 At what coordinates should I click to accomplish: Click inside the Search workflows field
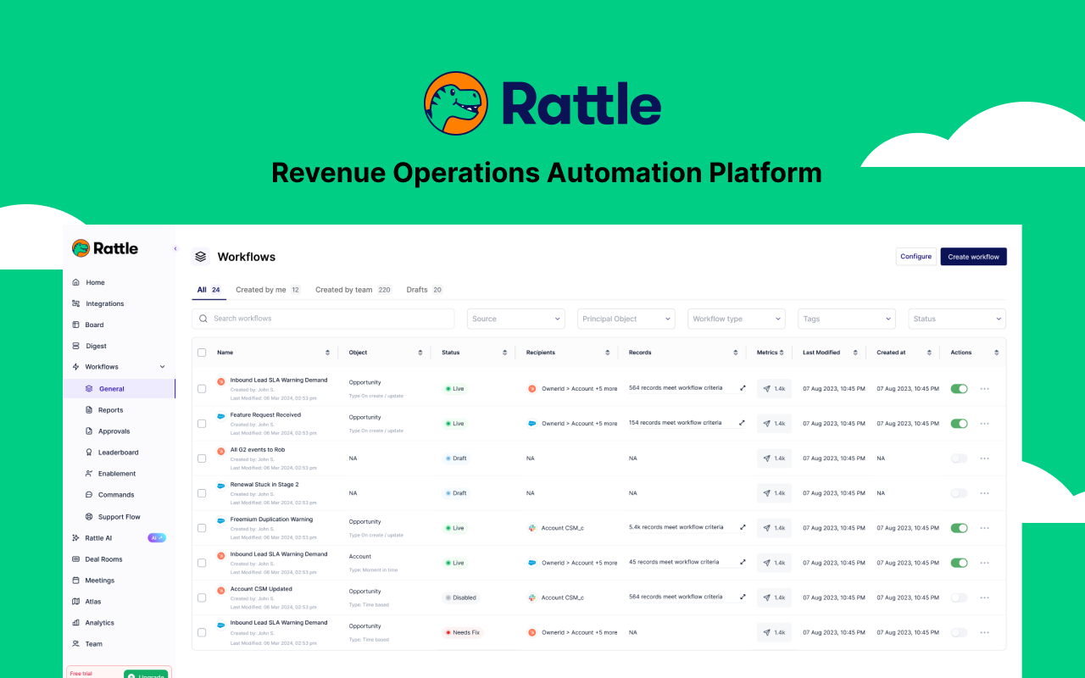(322, 318)
